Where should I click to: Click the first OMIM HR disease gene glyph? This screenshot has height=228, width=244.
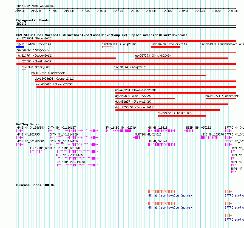[x=161, y=192]
